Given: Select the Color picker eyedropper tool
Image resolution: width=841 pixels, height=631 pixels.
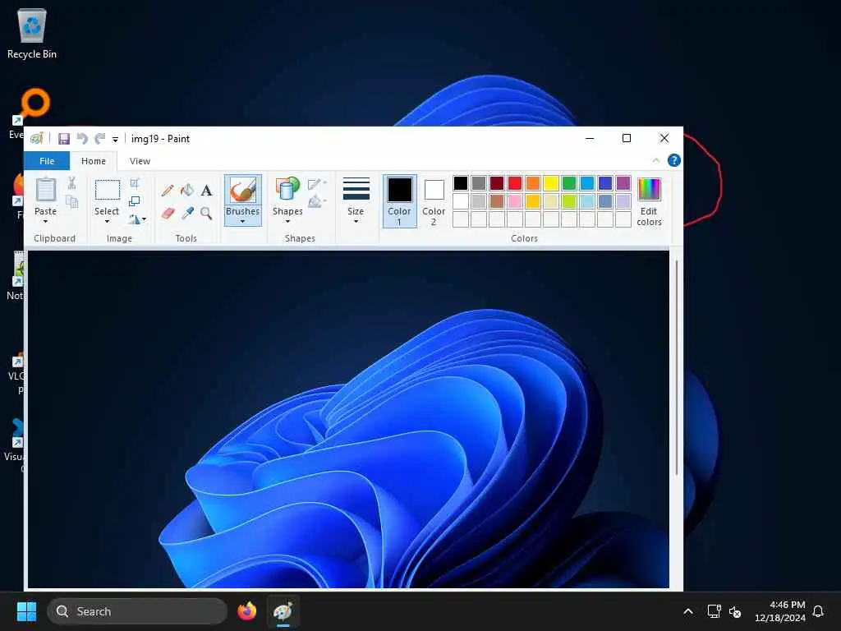Looking at the screenshot, I should pyautogui.click(x=187, y=213).
